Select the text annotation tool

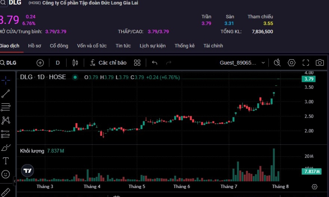(x=6, y=161)
